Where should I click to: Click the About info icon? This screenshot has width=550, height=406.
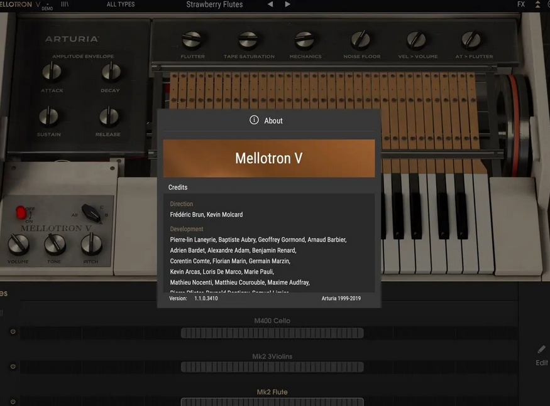point(254,120)
